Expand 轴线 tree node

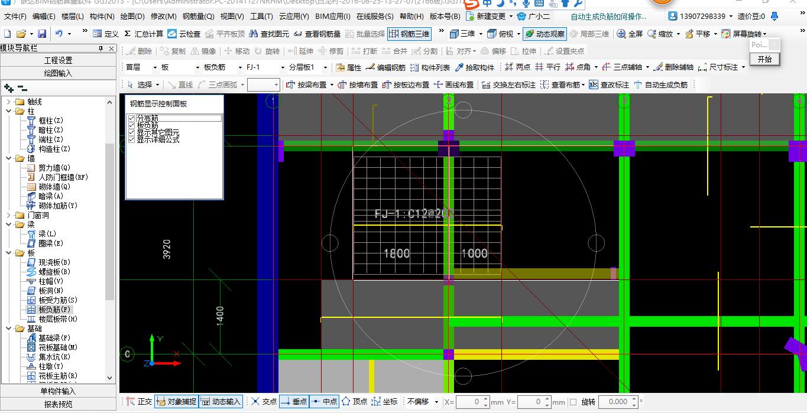click(9, 102)
